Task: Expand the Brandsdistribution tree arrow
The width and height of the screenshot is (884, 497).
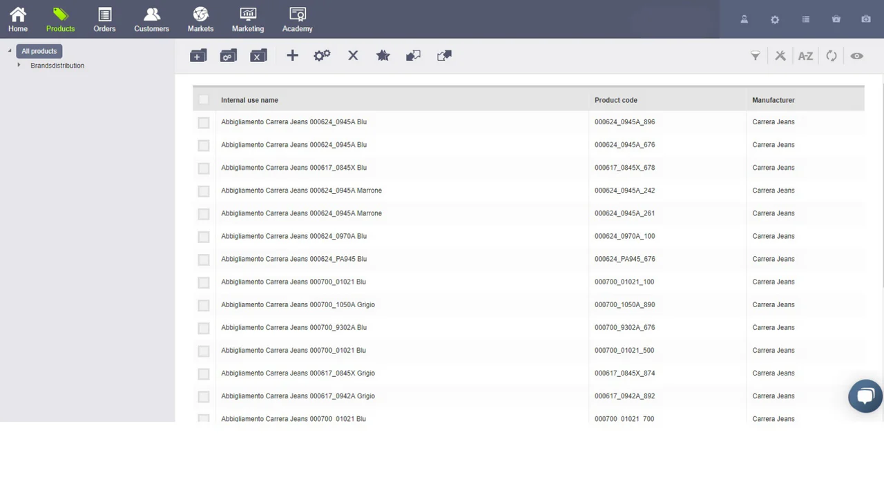Action: (19, 65)
